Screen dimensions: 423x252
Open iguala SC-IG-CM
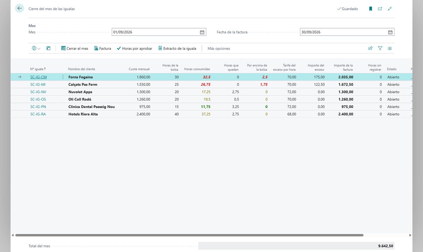(x=38, y=77)
